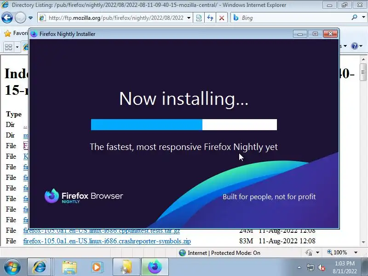The height and width of the screenshot is (276, 368).
Task: Run search with the magnifier icon
Action: [354, 17]
